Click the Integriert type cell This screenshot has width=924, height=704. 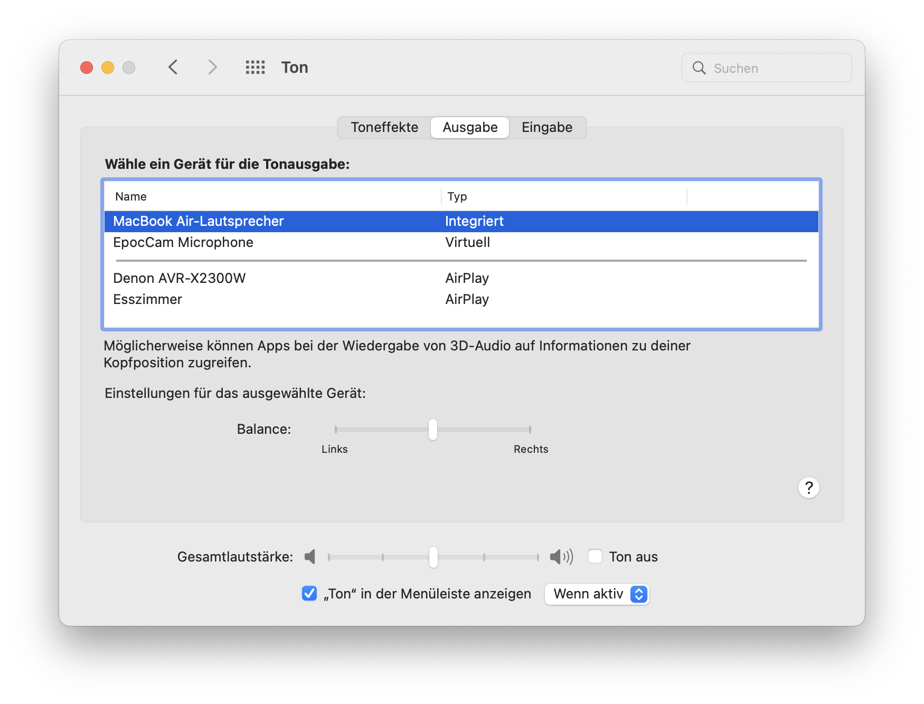[474, 221]
